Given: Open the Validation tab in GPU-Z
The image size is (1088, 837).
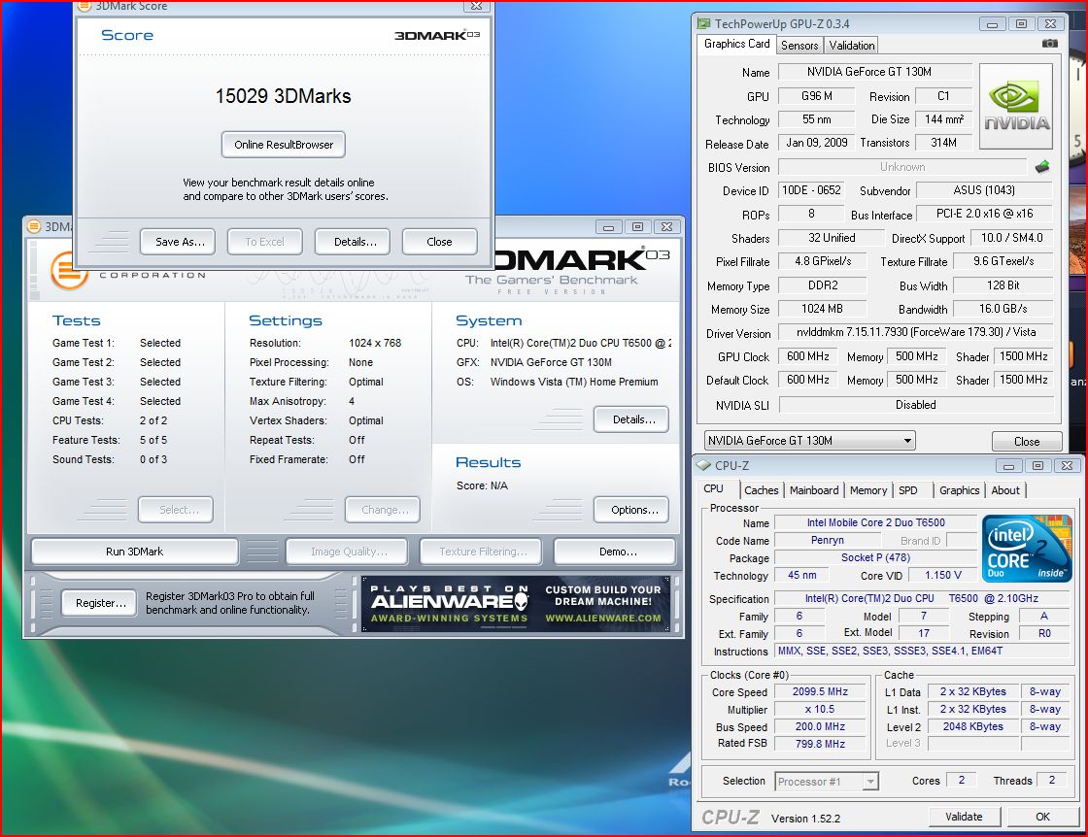Looking at the screenshot, I should click(851, 45).
